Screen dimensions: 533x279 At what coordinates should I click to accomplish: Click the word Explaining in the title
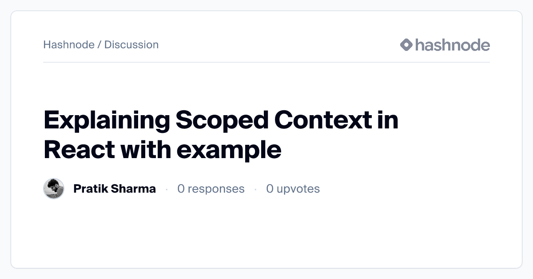(x=106, y=120)
